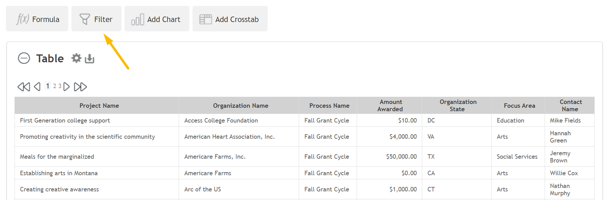Image resolution: width=604 pixels, height=200 pixels.
Task: Click the Meals for the marginalized row
Action: (304, 157)
